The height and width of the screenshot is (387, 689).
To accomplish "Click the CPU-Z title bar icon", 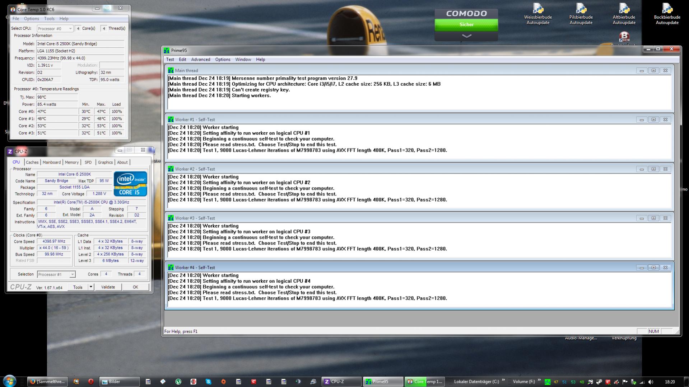I will [x=10, y=151].
